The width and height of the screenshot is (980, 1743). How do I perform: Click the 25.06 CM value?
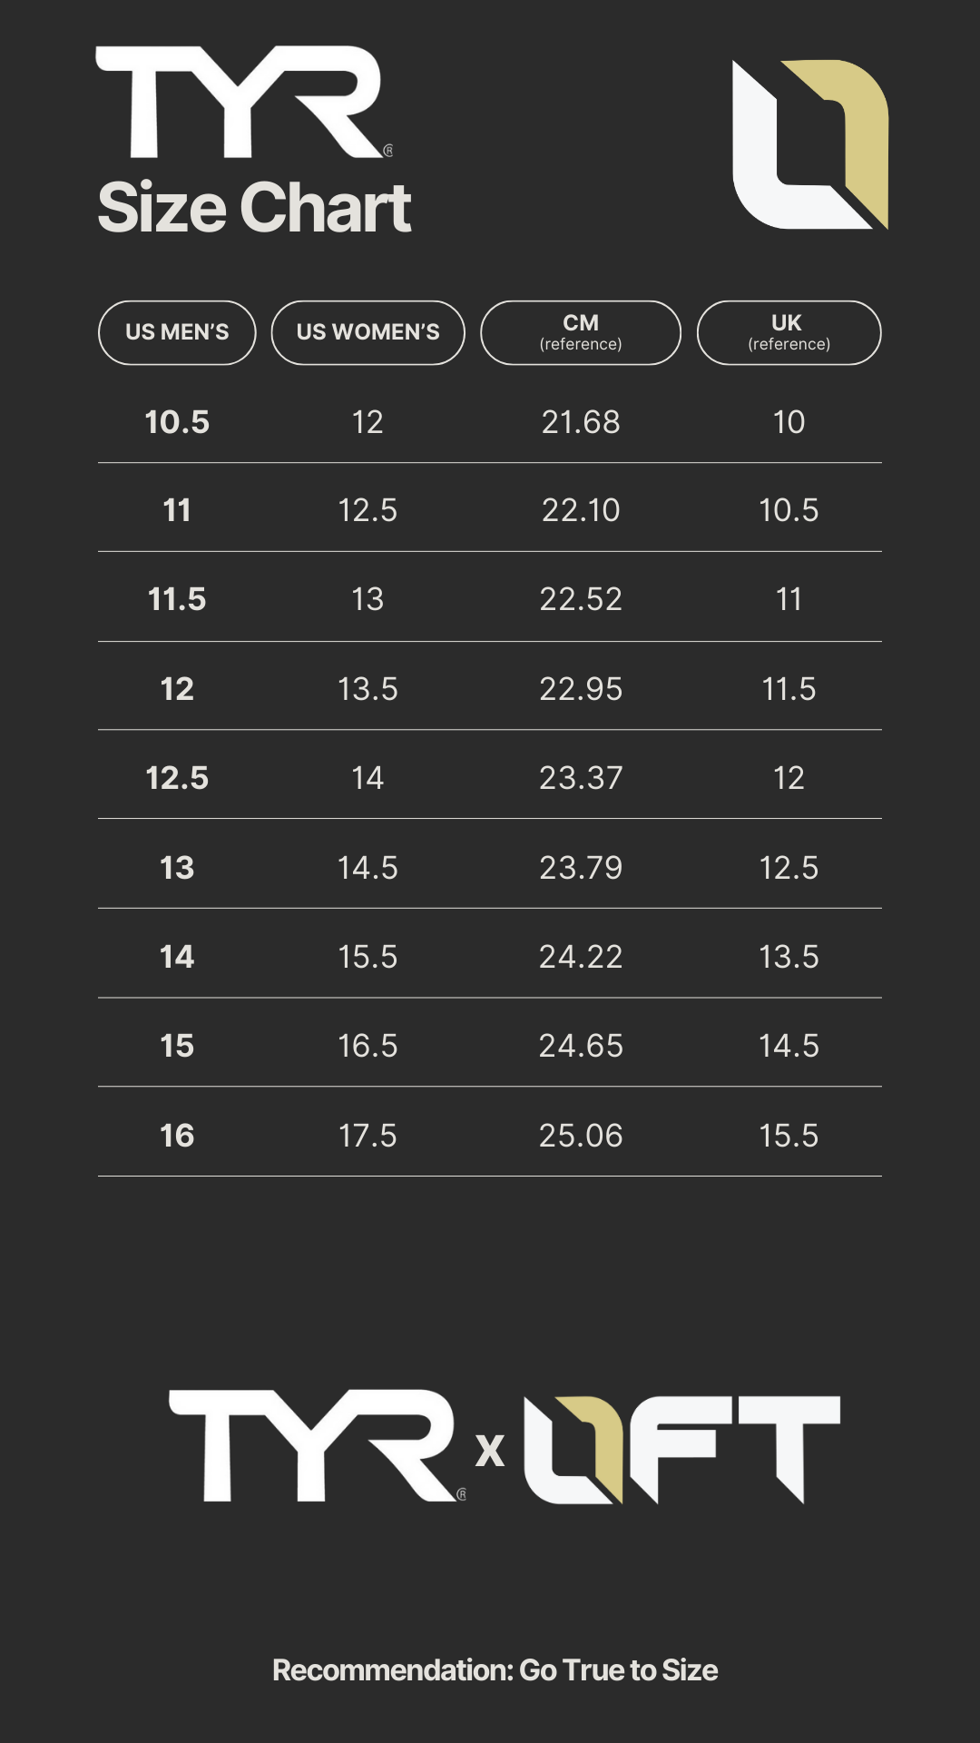[581, 1136]
